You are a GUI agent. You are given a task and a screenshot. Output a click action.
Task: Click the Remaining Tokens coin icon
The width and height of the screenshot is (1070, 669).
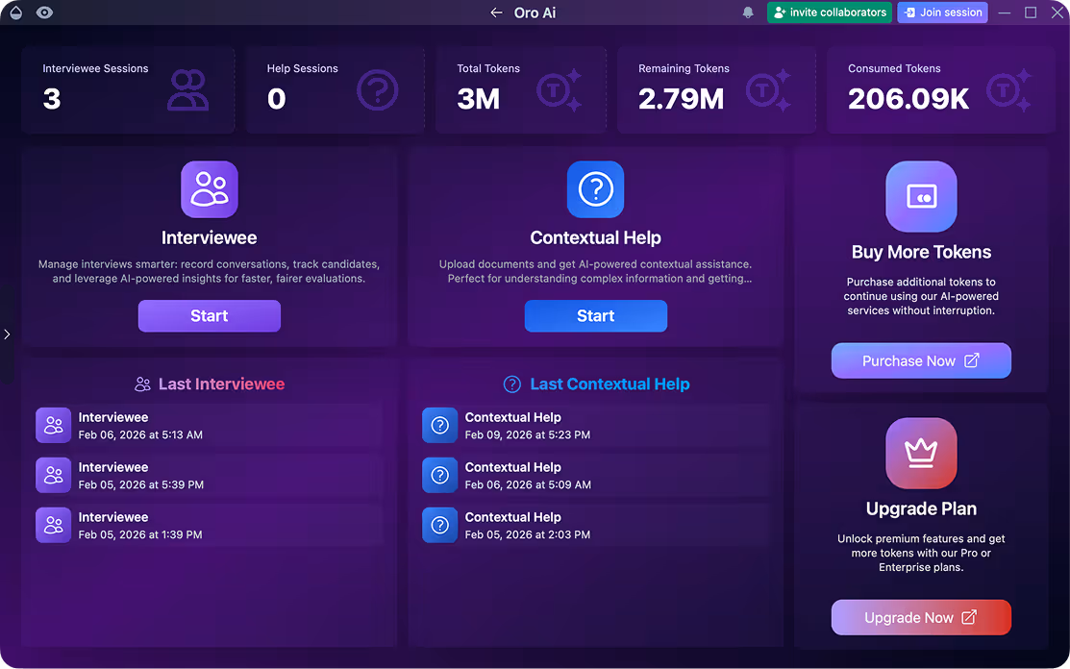click(768, 90)
